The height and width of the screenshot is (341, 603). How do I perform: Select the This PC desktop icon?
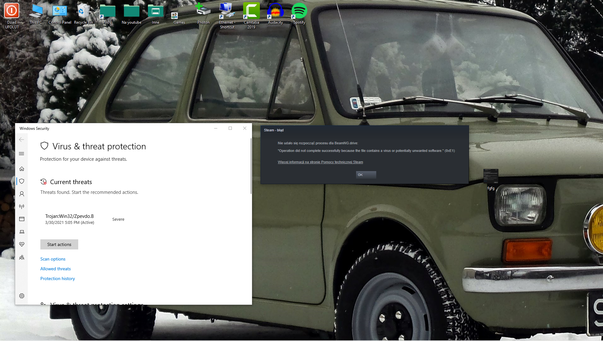coord(36,14)
